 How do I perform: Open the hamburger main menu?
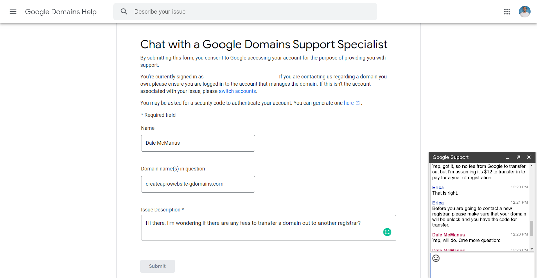[x=13, y=12]
